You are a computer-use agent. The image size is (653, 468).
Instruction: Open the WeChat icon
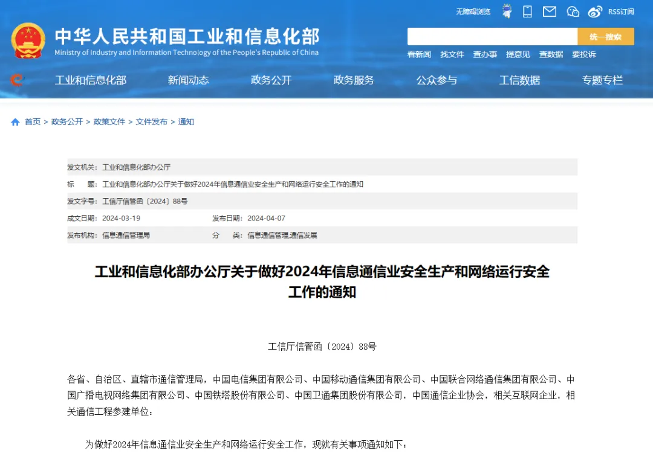(x=573, y=11)
